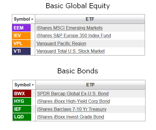Select the purple EEM symbol cell
The width and height of the screenshot is (156, 130).
[x=21, y=28]
